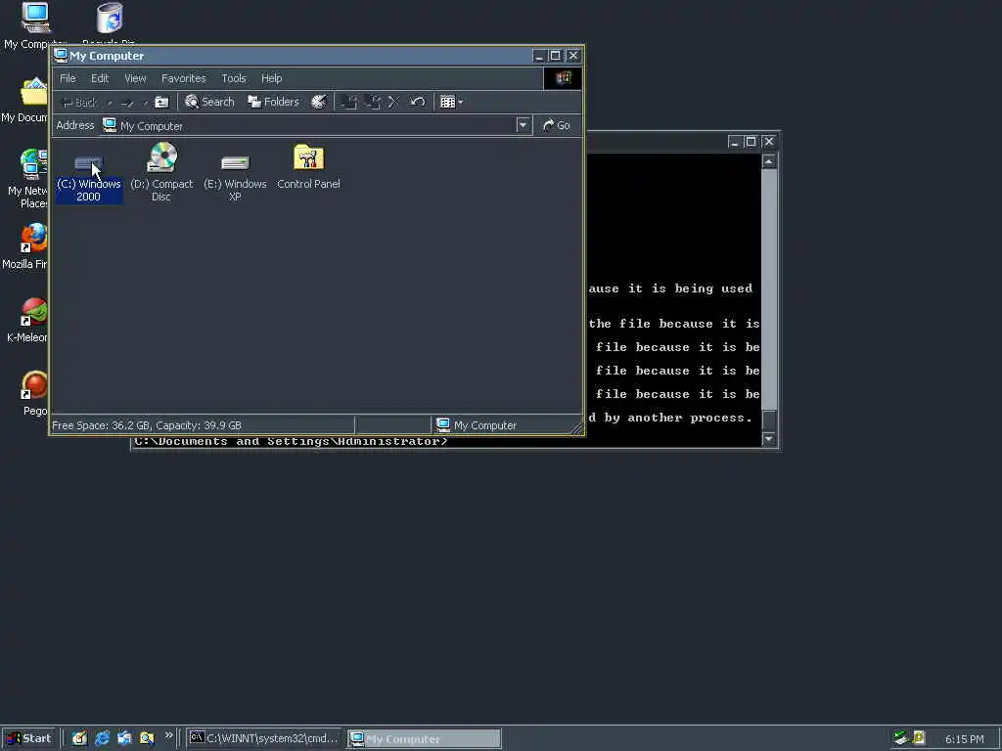Click the My Computer taskbar button

(425, 739)
